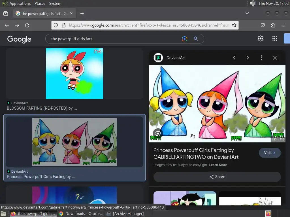Click the Google logo
Image resolution: width=290 pixels, height=217 pixels.
click(x=19, y=39)
